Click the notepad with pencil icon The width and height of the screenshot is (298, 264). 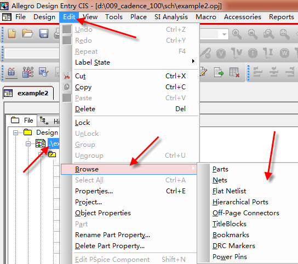[x=203, y=72]
